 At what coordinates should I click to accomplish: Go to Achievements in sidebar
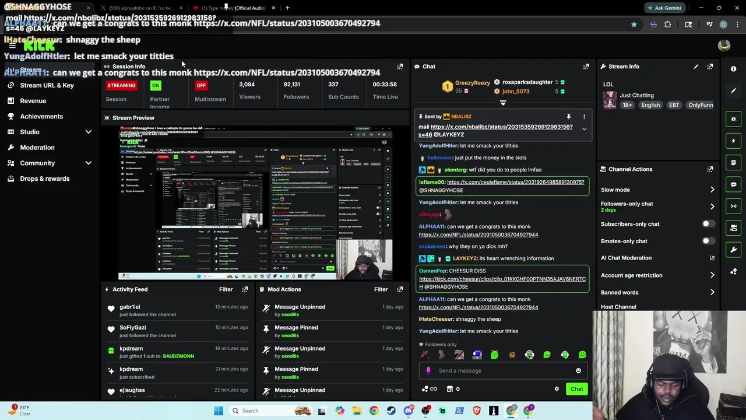pos(41,116)
